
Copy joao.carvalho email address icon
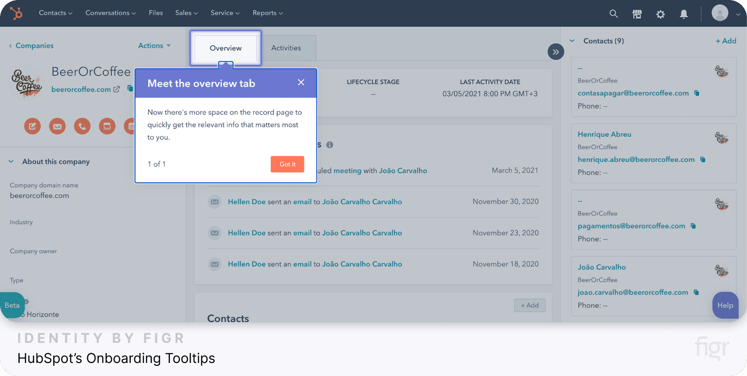(696, 292)
